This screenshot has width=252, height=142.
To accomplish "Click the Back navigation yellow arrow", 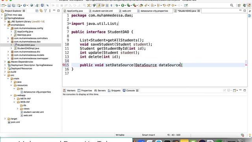I will tap(173, 6).
